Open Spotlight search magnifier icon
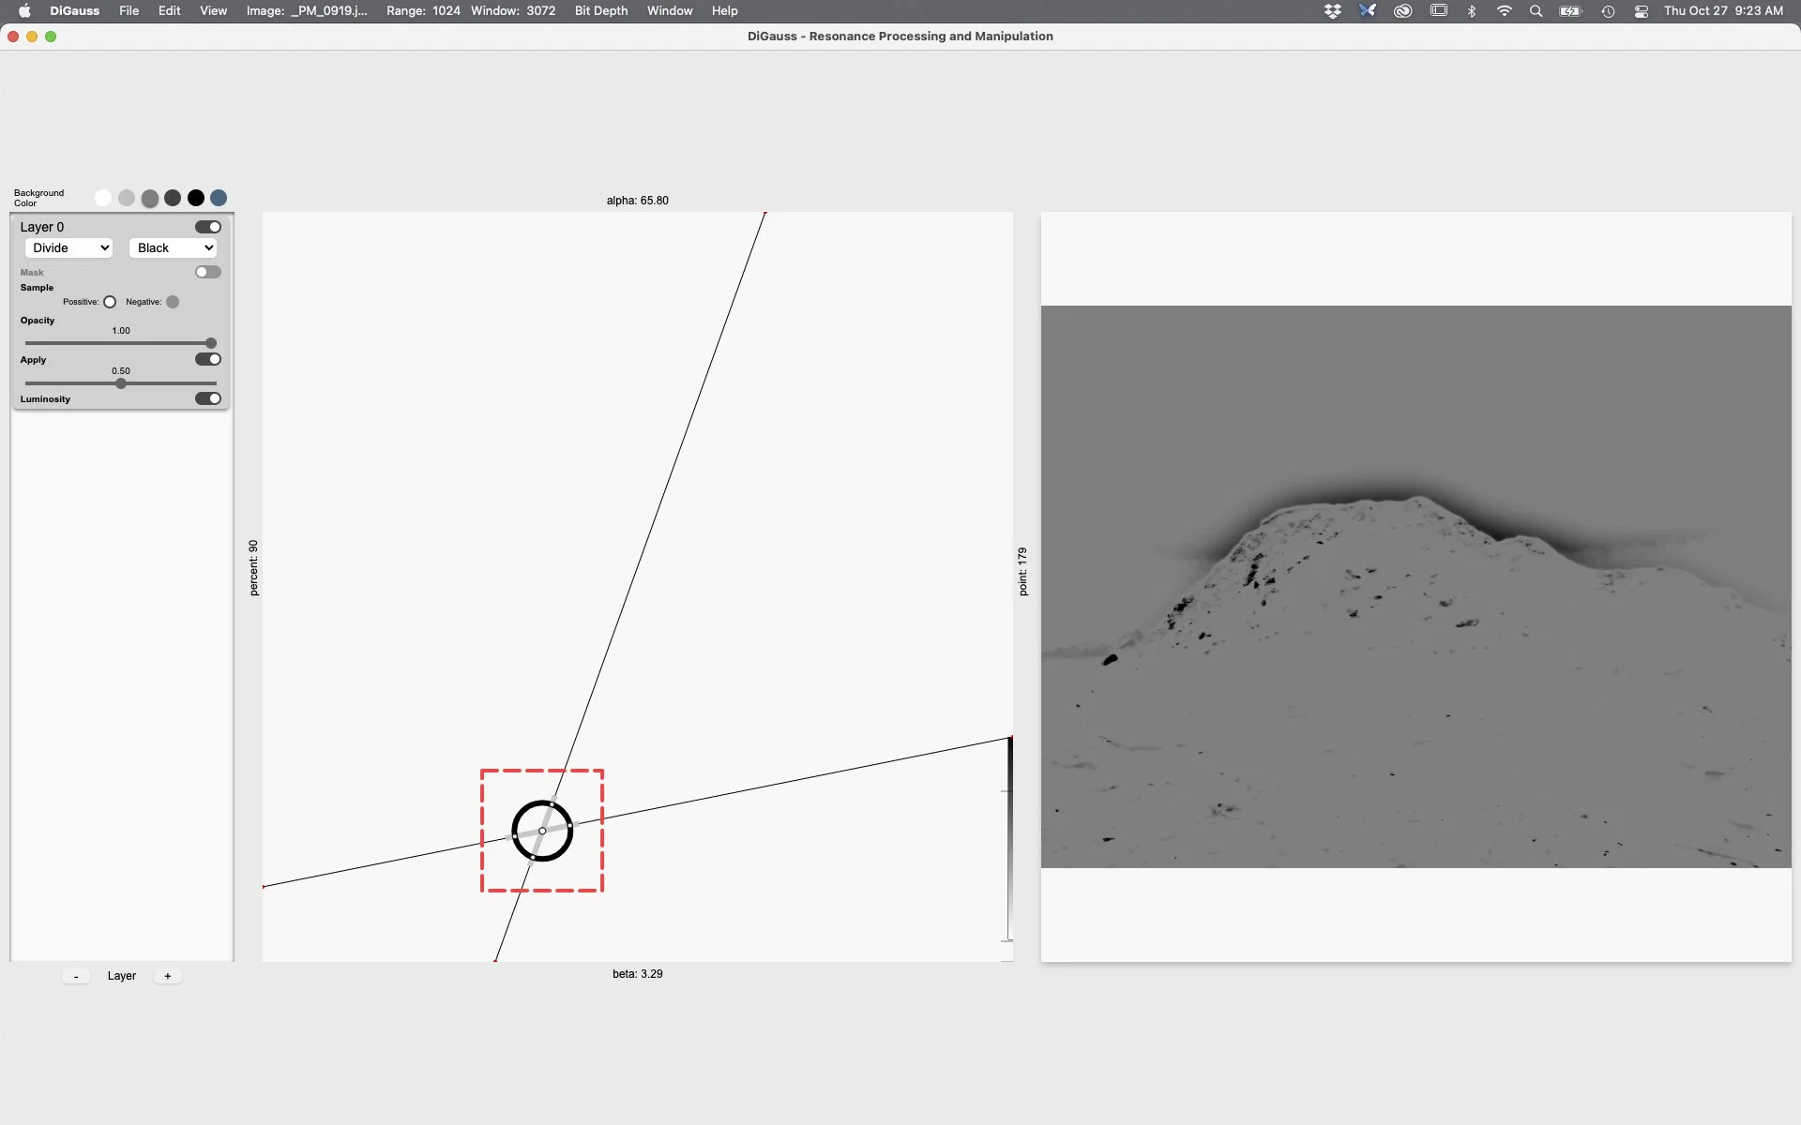The width and height of the screenshot is (1801, 1125). [1536, 11]
